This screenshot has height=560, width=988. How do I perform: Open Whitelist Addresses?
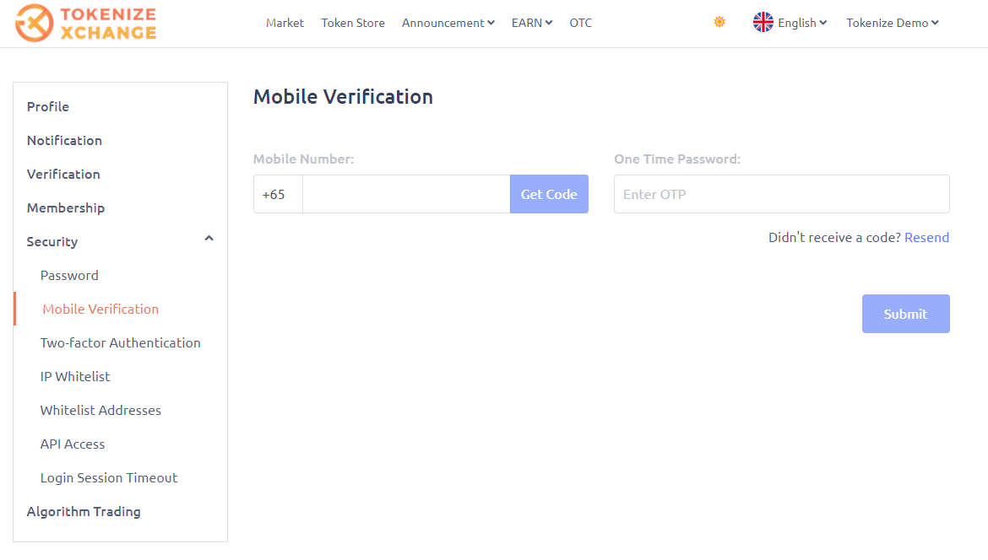pyautogui.click(x=100, y=410)
